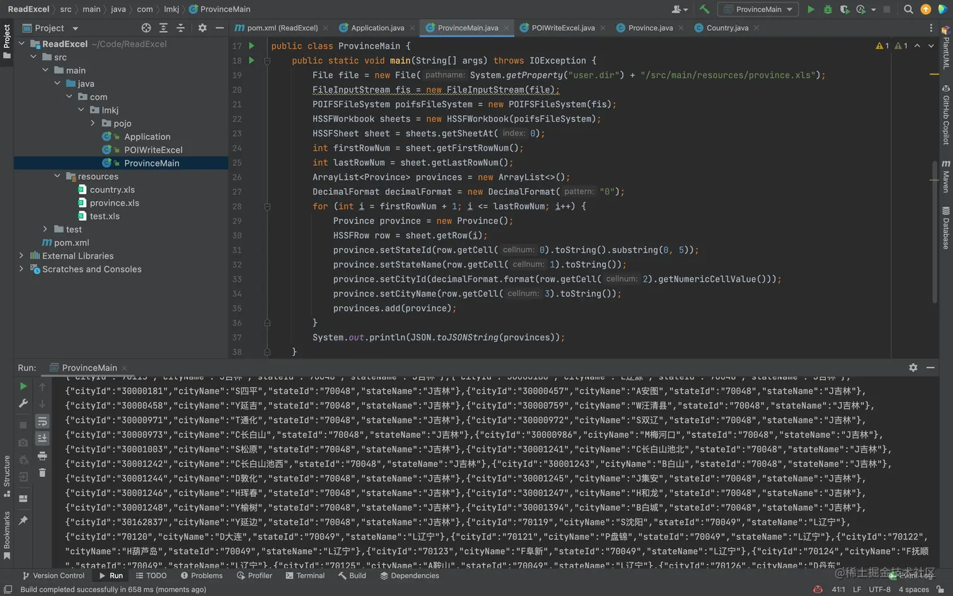Image resolution: width=953 pixels, height=596 pixels.
Task: Select pom.xml in the project tree
Action: 71,242
